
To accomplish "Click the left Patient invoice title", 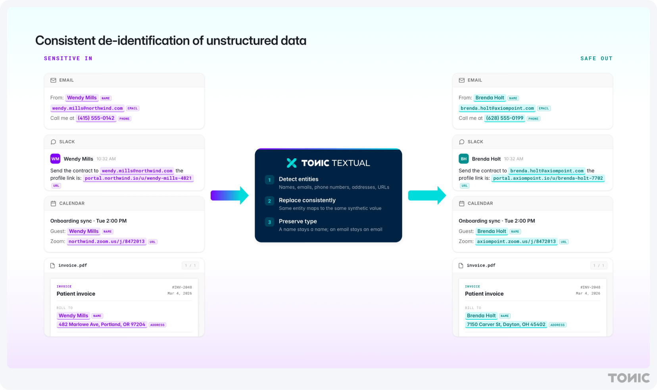I will pyautogui.click(x=76, y=294).
